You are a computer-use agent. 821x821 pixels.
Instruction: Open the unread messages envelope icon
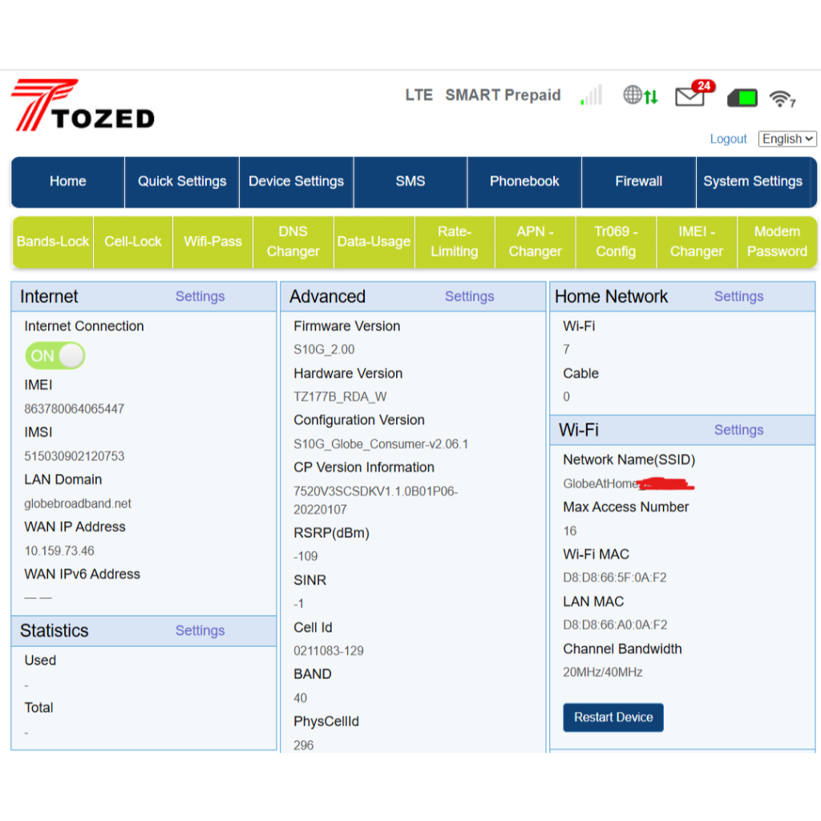(691, 96)
